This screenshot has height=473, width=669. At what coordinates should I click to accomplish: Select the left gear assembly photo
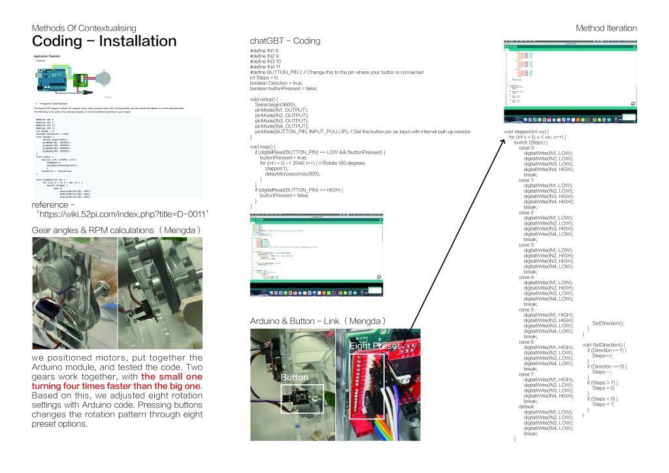pos(74,293)
